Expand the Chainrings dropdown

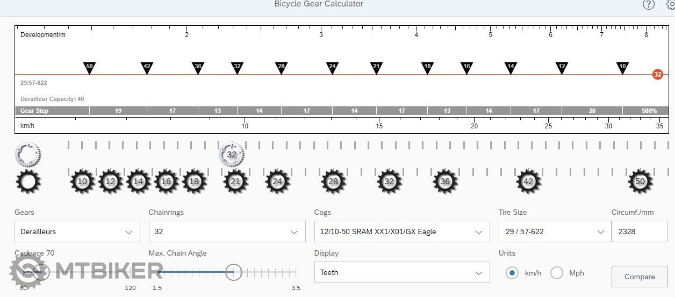click(226, 232)
